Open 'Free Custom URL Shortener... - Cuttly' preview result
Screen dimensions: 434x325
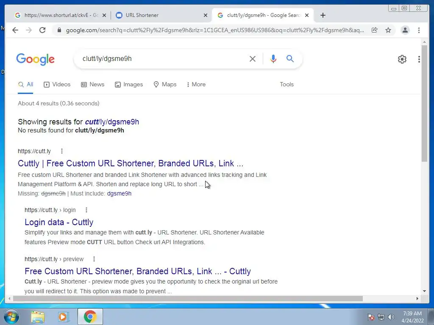pos(138,271)
